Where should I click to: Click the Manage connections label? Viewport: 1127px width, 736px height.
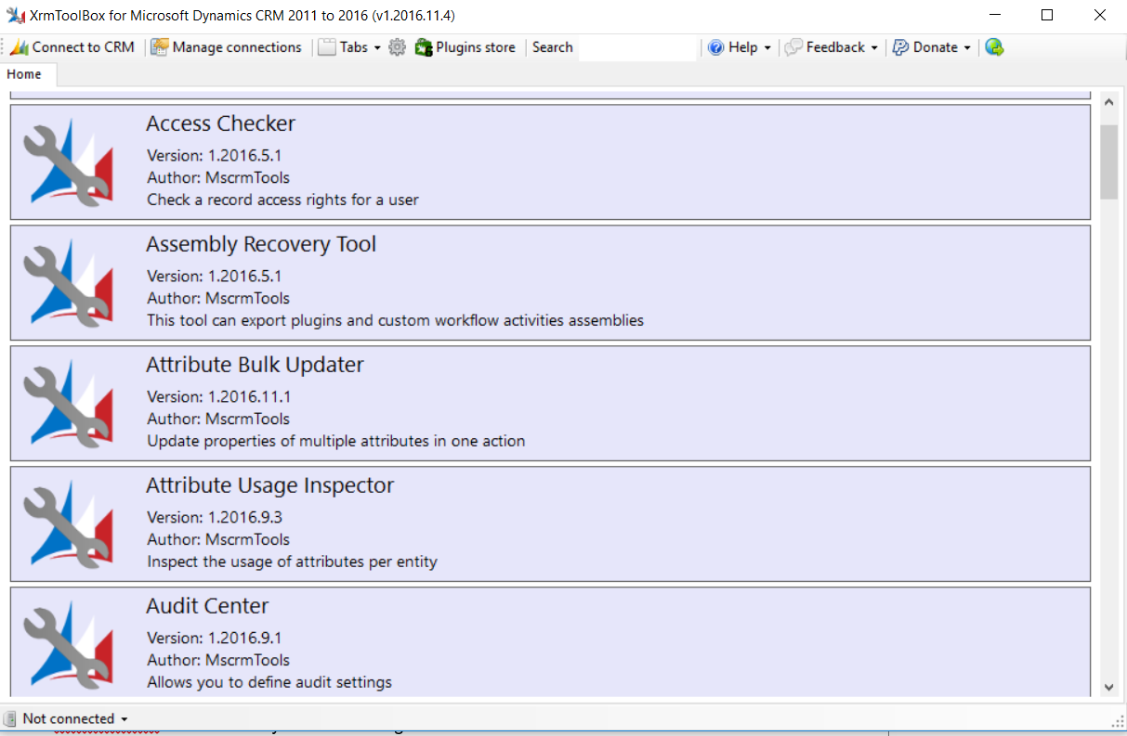click(x=237, y=47)
